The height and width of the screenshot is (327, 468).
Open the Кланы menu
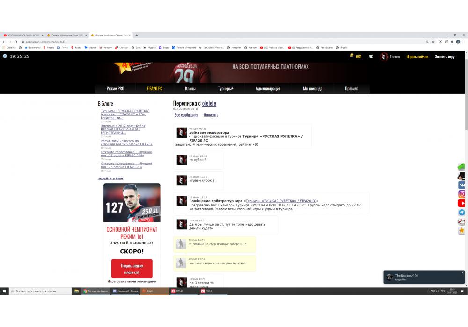190,88
